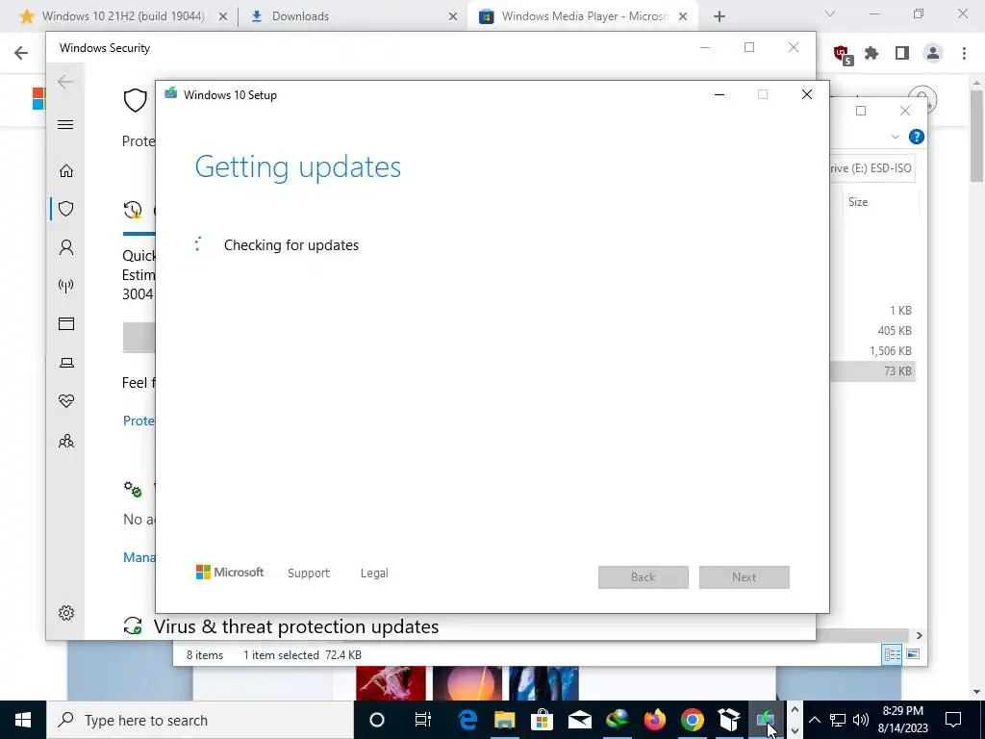Open Cortana circle on taskbar
This screenshot has width=985, height=739.
pos(377,720)
